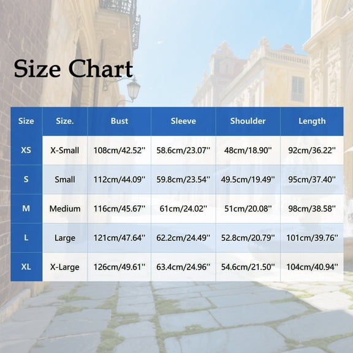Click the L row label
353x353 pixels.
tap(26, 238)
